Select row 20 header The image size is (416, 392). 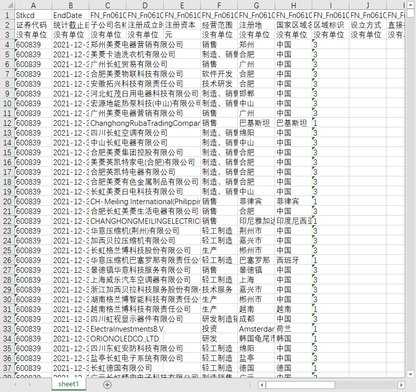click(7, 202)
